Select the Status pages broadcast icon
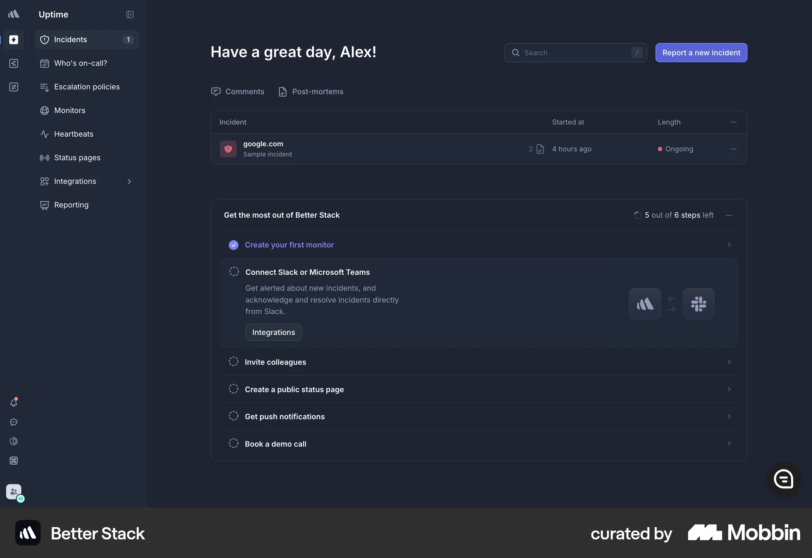 [44, 158]
